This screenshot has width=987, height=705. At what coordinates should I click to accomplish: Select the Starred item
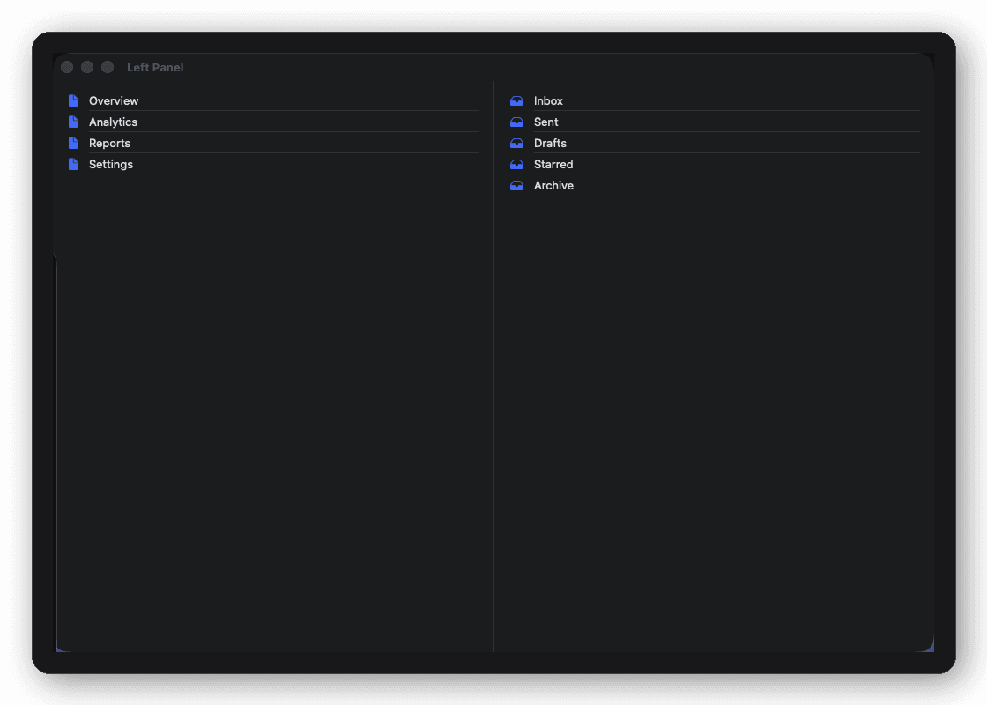[x=715, y=164]
